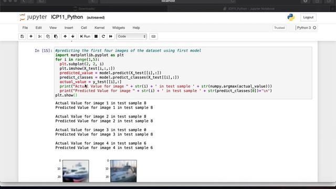The width and height of the screenshot is (336, 189).
Task: Run the current cell
Action: point(85,36)
